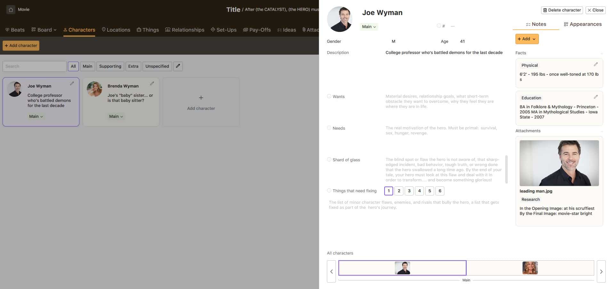Open the Main role dropdown under Joe Wyman's name

(369, 27)
